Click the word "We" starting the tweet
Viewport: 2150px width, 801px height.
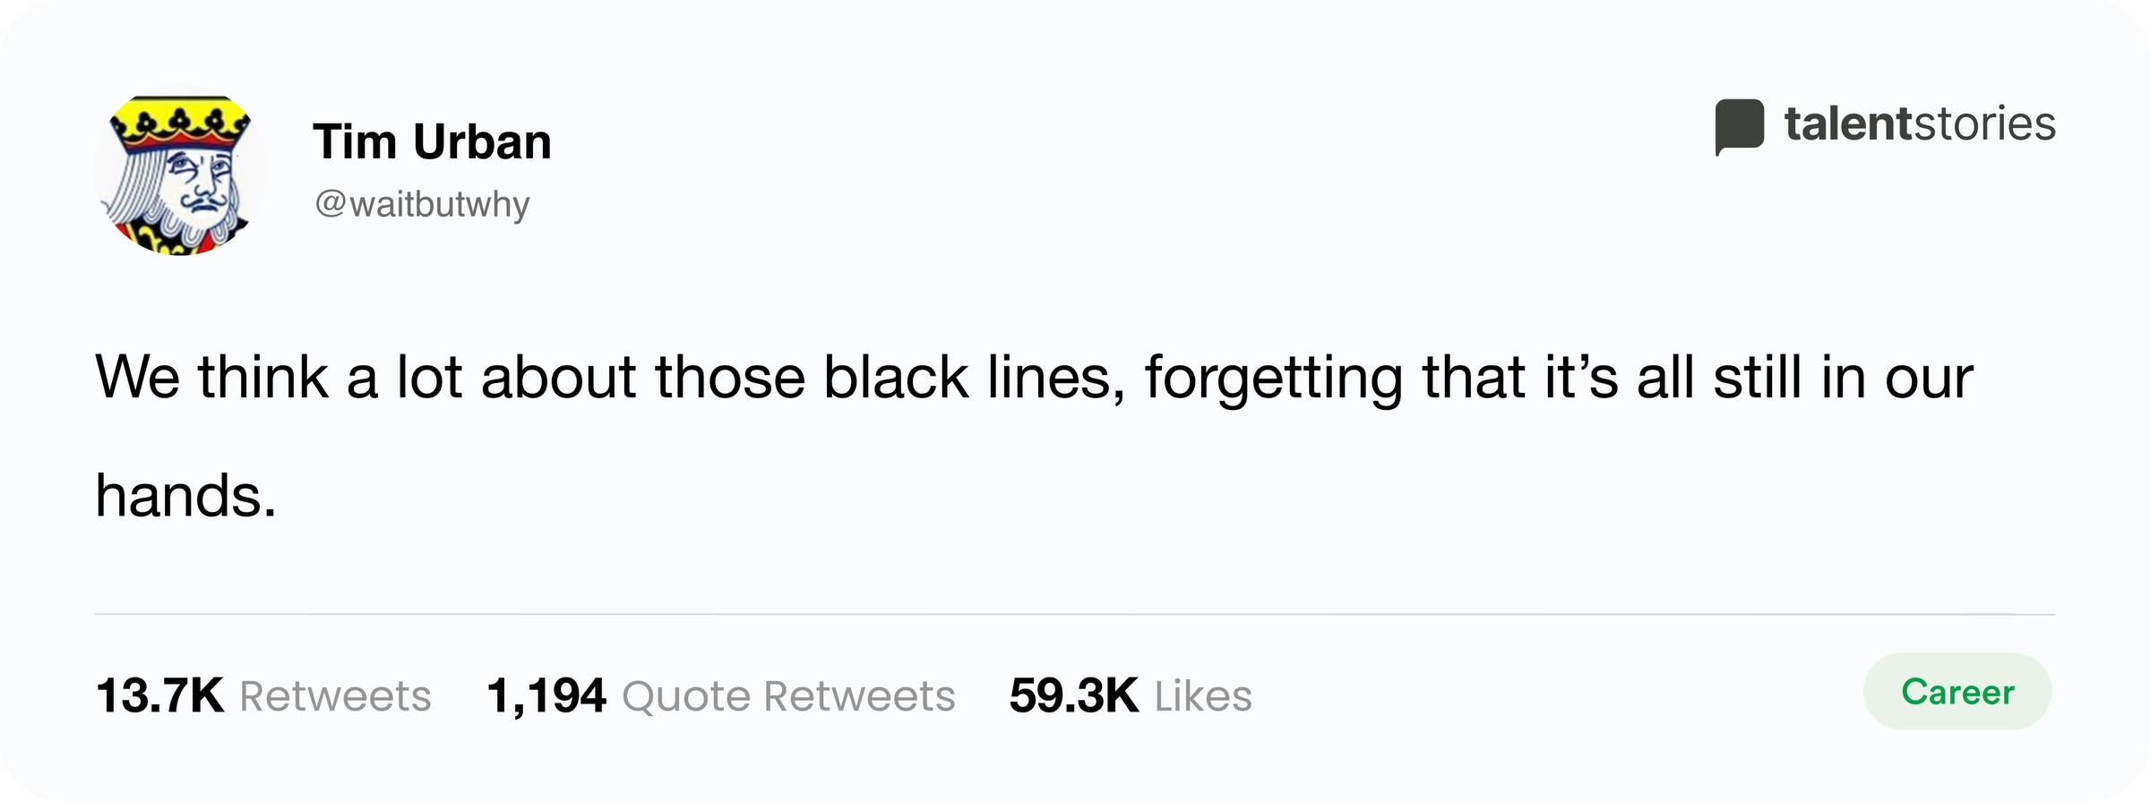(137, 377)
